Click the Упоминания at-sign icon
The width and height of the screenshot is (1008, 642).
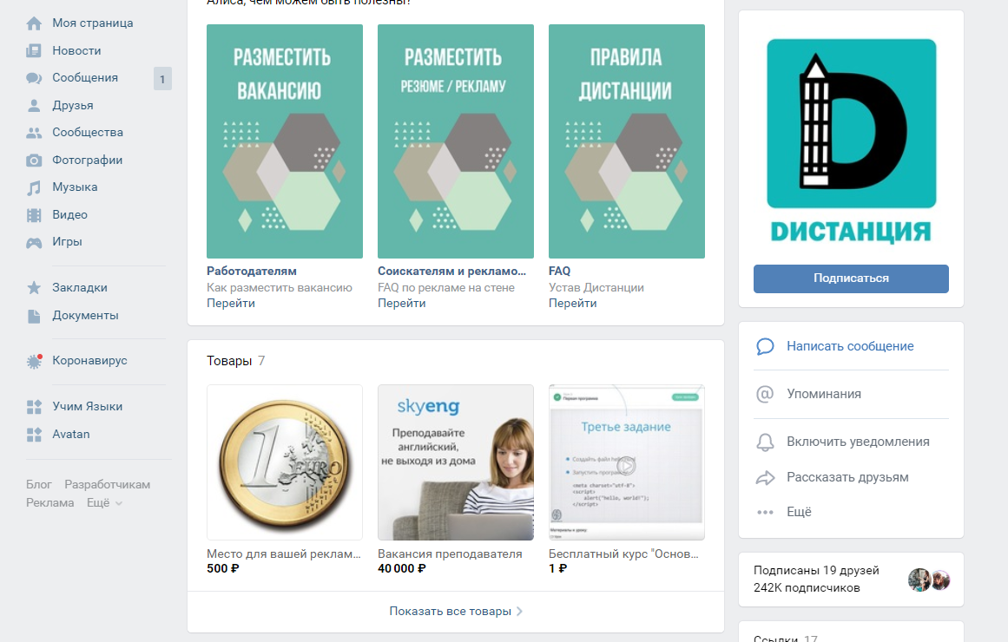pyautogui.click(x=765, y=394)
